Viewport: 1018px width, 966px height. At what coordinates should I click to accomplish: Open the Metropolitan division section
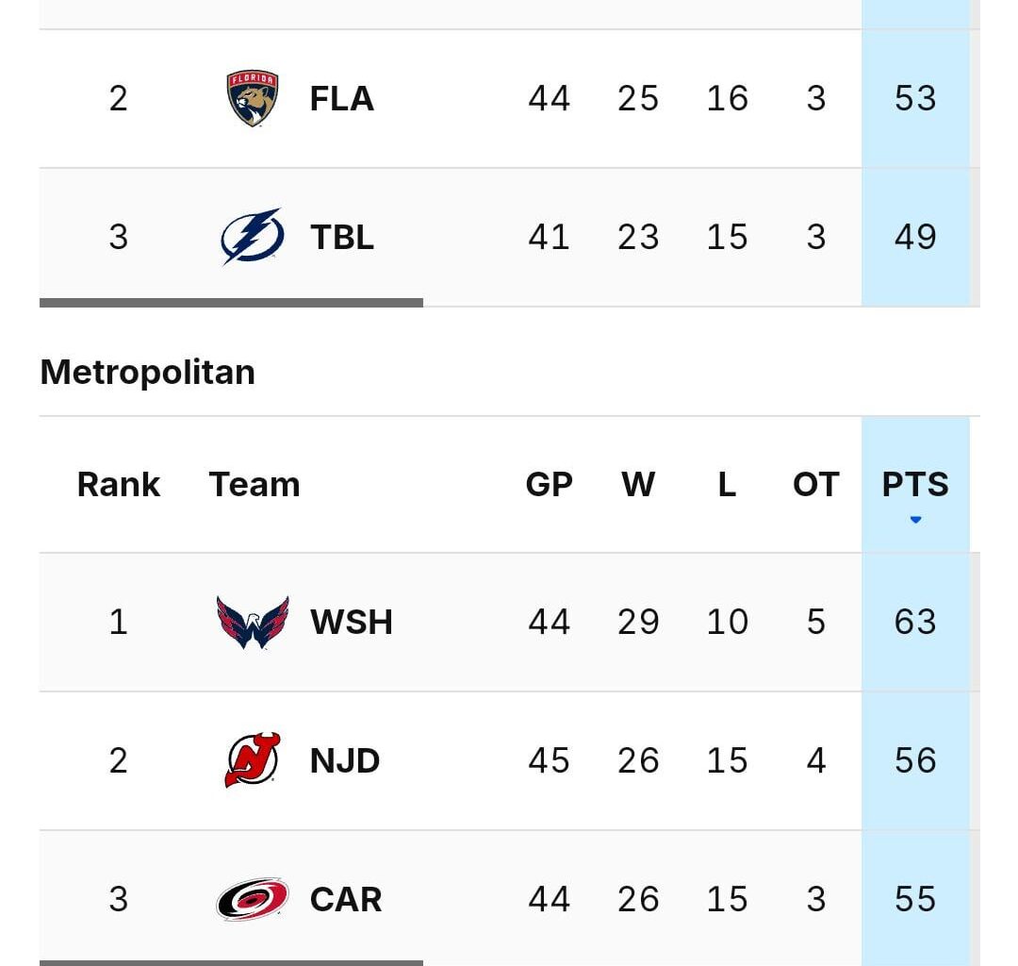(x=147, y=371)
